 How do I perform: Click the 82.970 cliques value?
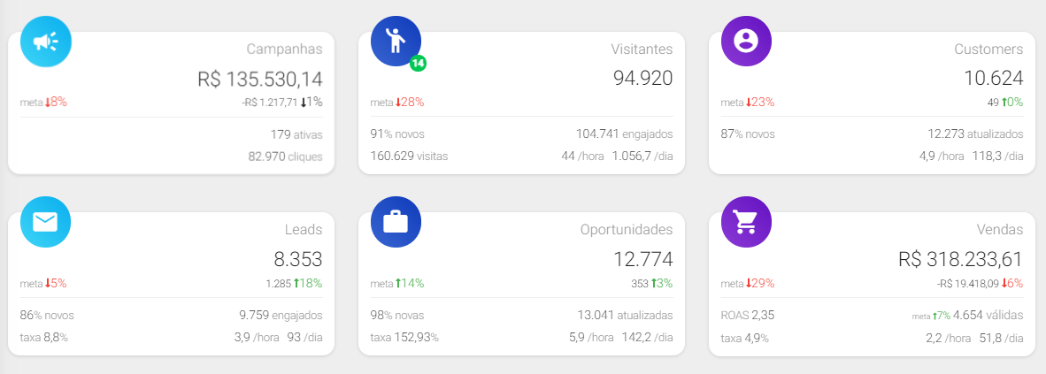(285, 156)
